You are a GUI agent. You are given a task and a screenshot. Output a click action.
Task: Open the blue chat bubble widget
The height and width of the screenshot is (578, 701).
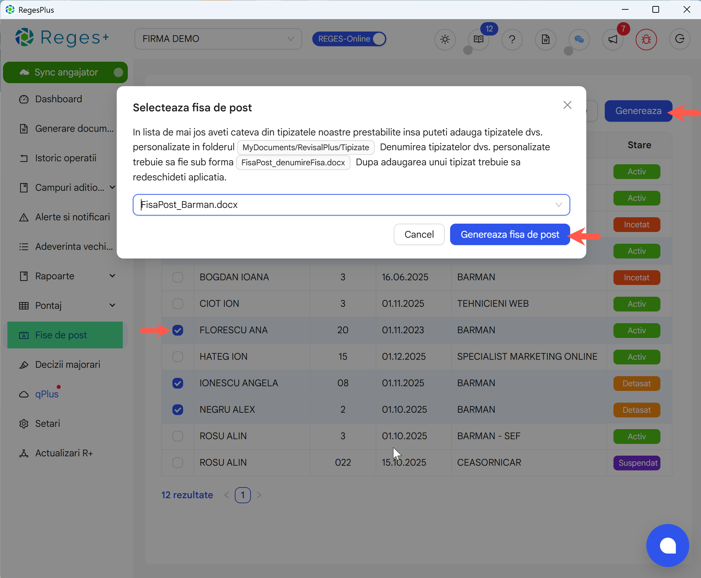[x=667, y=545]
